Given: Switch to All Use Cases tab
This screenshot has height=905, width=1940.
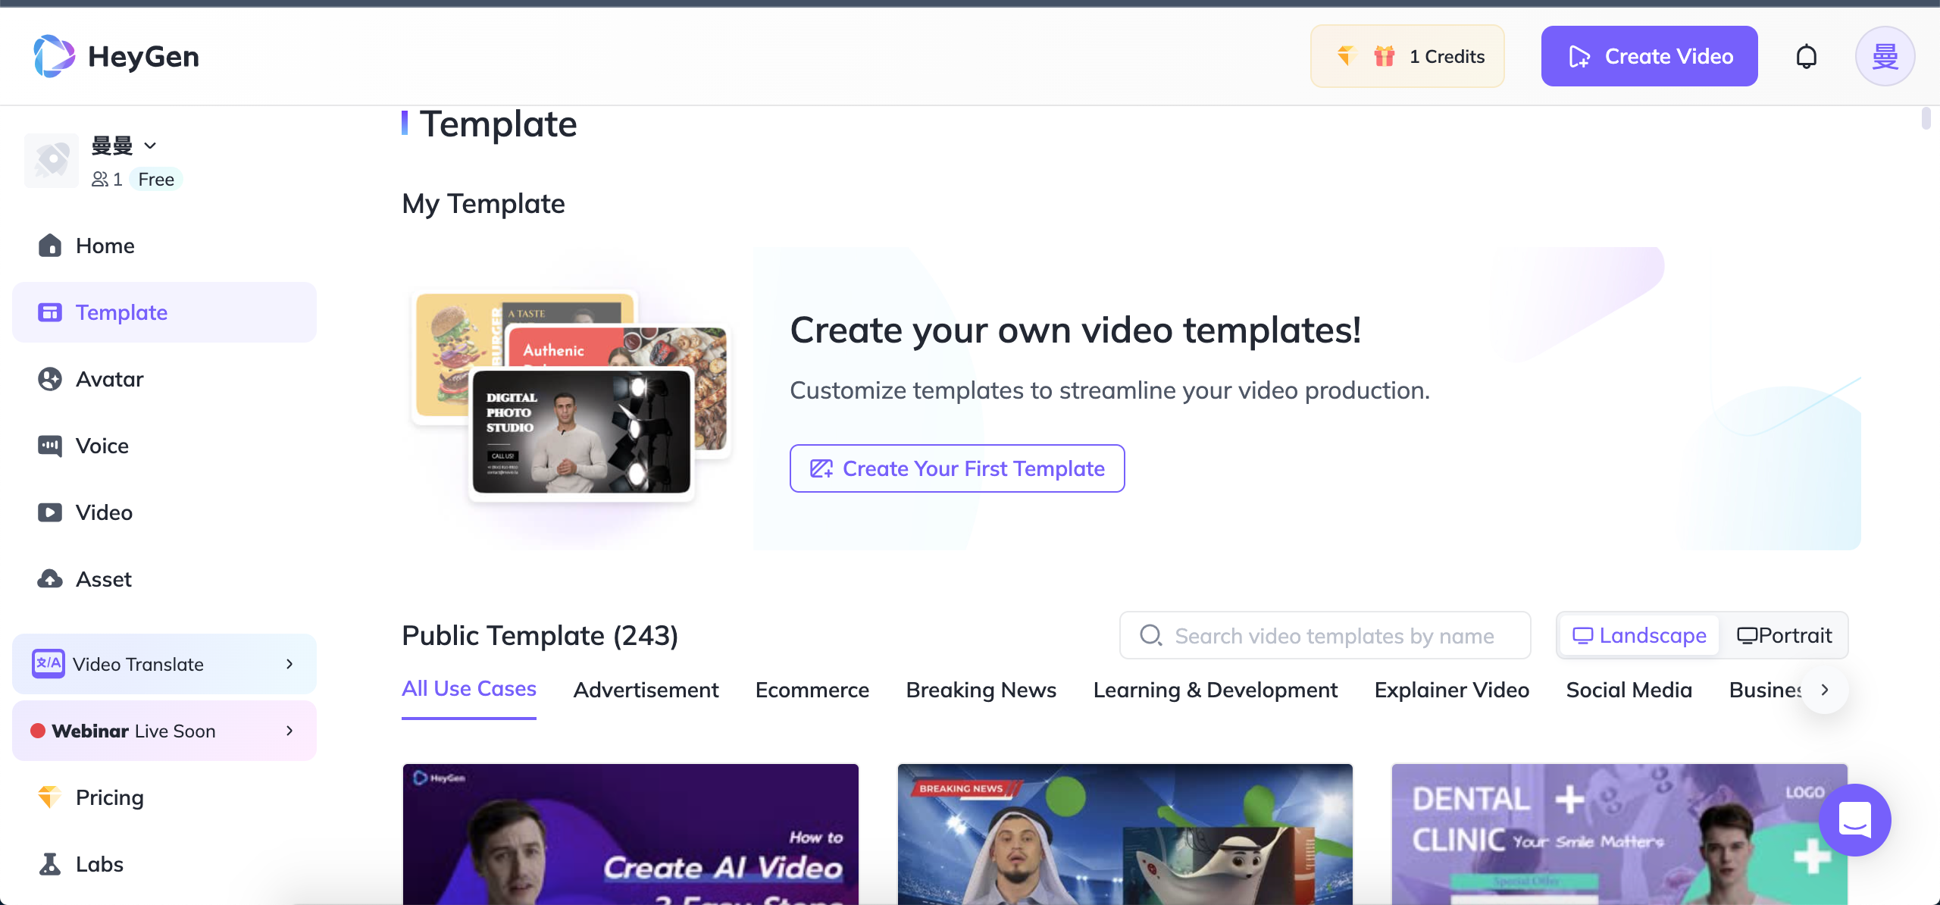Looking at the screenshot, I should (x=469, y=690).
